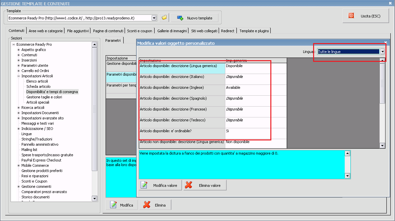Select Storico documenti tree item
This screenshot has width=395, height=221.
(x=36, y=197)
